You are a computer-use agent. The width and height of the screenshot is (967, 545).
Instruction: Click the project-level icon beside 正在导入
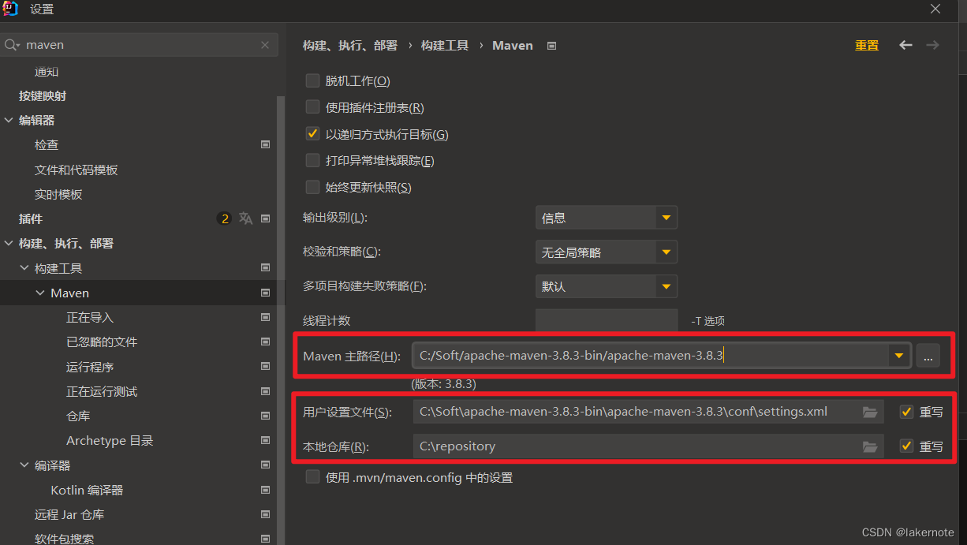[x=265, y=317]
